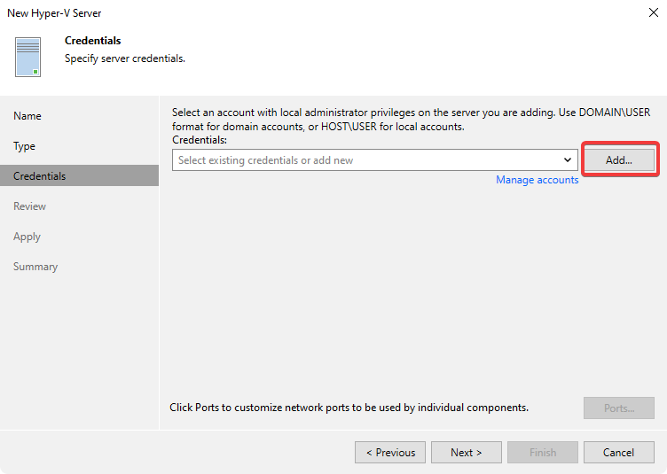The width and height of the screenshot is (667, 474).
Task: Click the 'Specify server credentials.' header text
Action: coord(125,58)
